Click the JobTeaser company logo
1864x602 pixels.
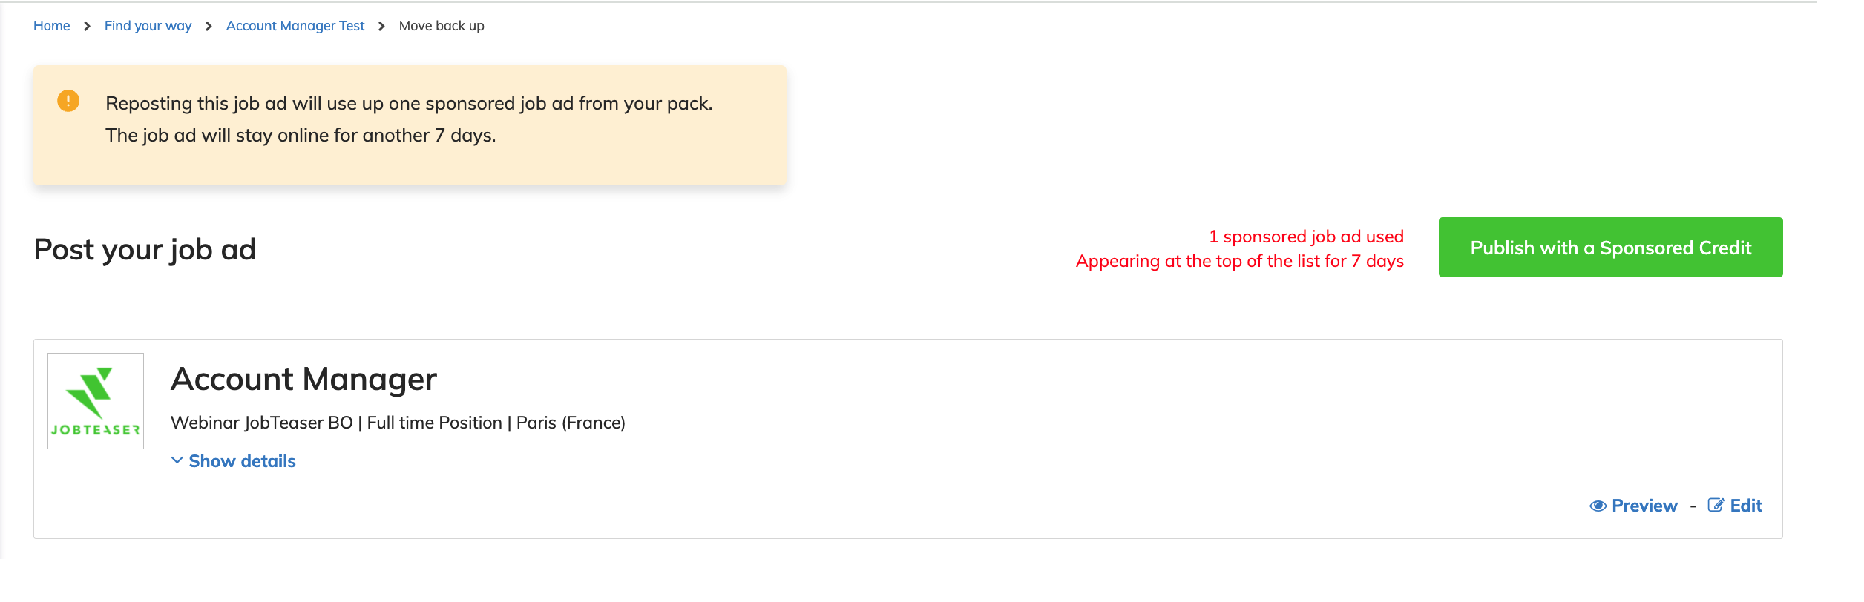[x=96, y=401]
